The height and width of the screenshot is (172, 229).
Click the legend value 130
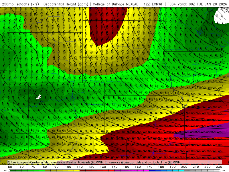(103, 167)
